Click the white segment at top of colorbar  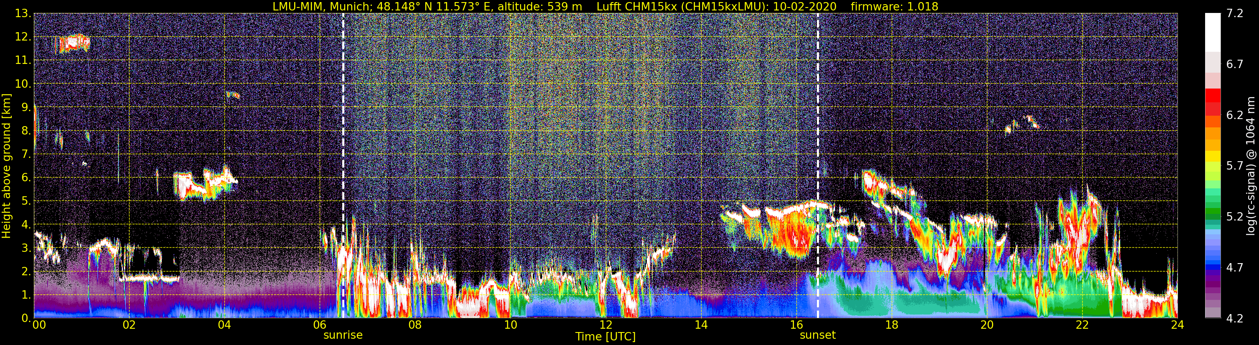click(1213, 32)
